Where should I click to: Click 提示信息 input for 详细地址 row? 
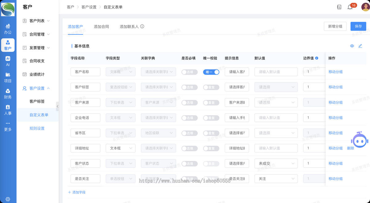[237, 148]
